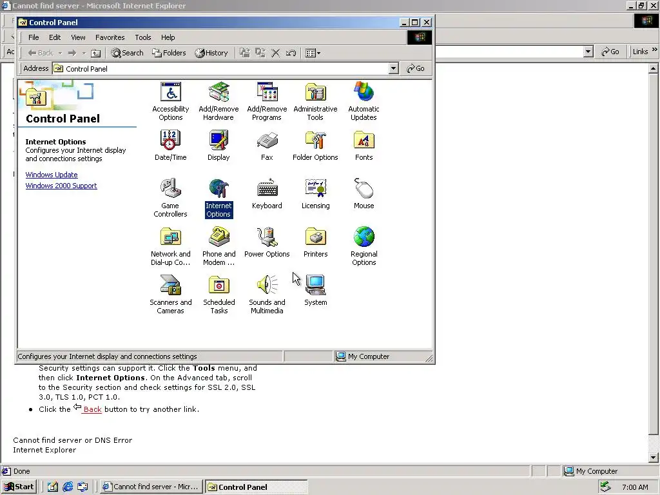660x495 pixels.
Task: Open Display settings icon
Action: tap(218, 145)
